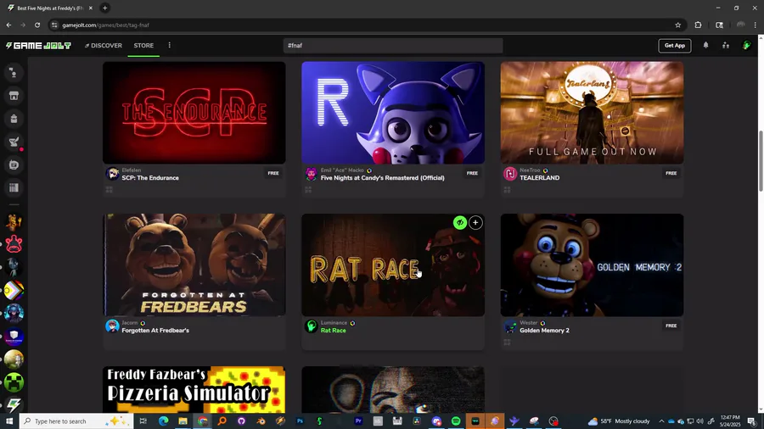The width and height of the screenshot is (764, 429).
Task: Open the sidebar game library icon
Action: pyautogui.click(x=14, y=187)
